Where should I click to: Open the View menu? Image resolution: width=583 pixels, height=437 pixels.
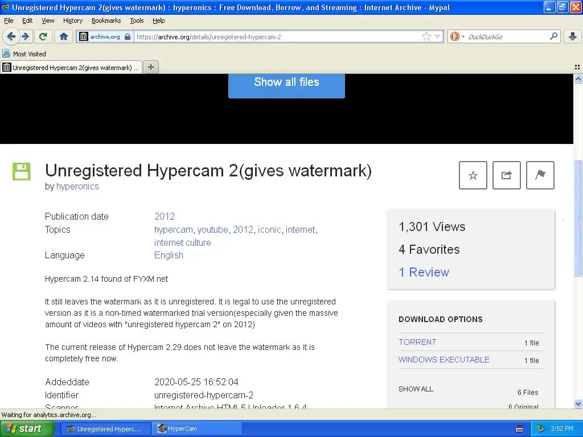(48, 20)
